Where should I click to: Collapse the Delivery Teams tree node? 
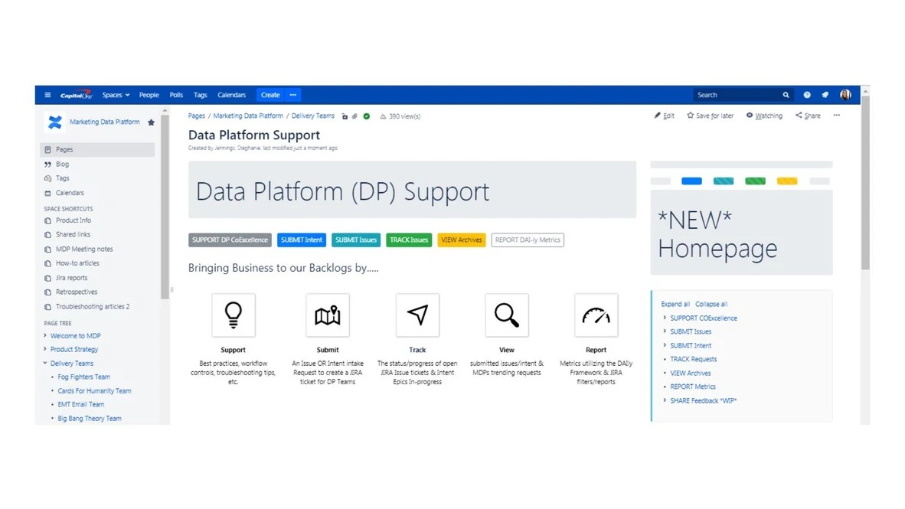click(x=45, y=364)
